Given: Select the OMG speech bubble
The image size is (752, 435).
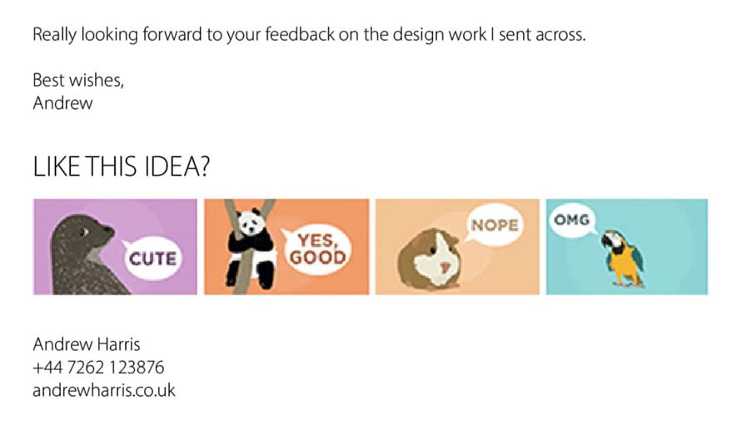Looking at the screenshot, I should tap(571, 220).
